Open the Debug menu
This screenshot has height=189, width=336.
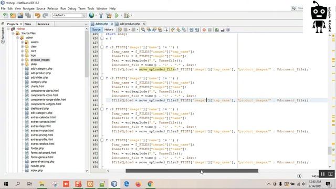point(72,8)
